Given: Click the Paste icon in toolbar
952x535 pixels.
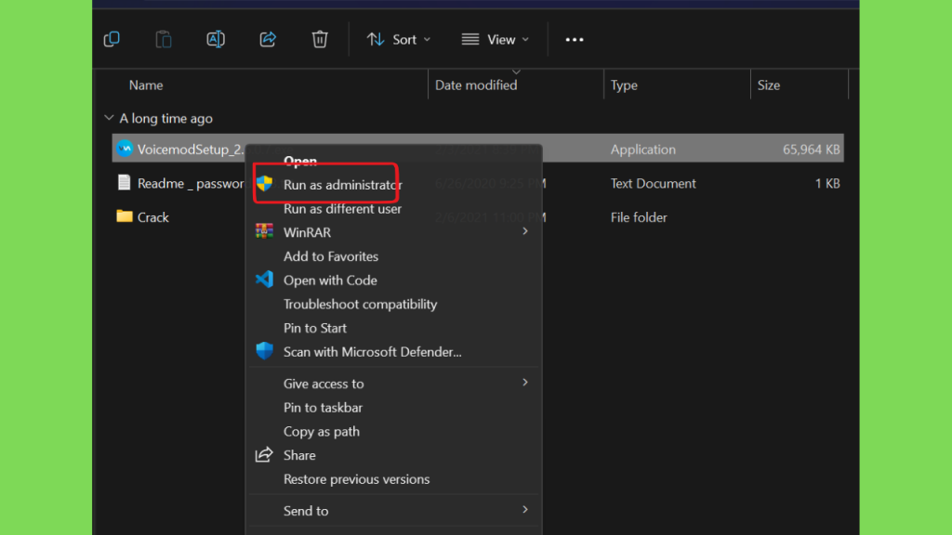Looking at the screenshot, I should tap(164, 39).
